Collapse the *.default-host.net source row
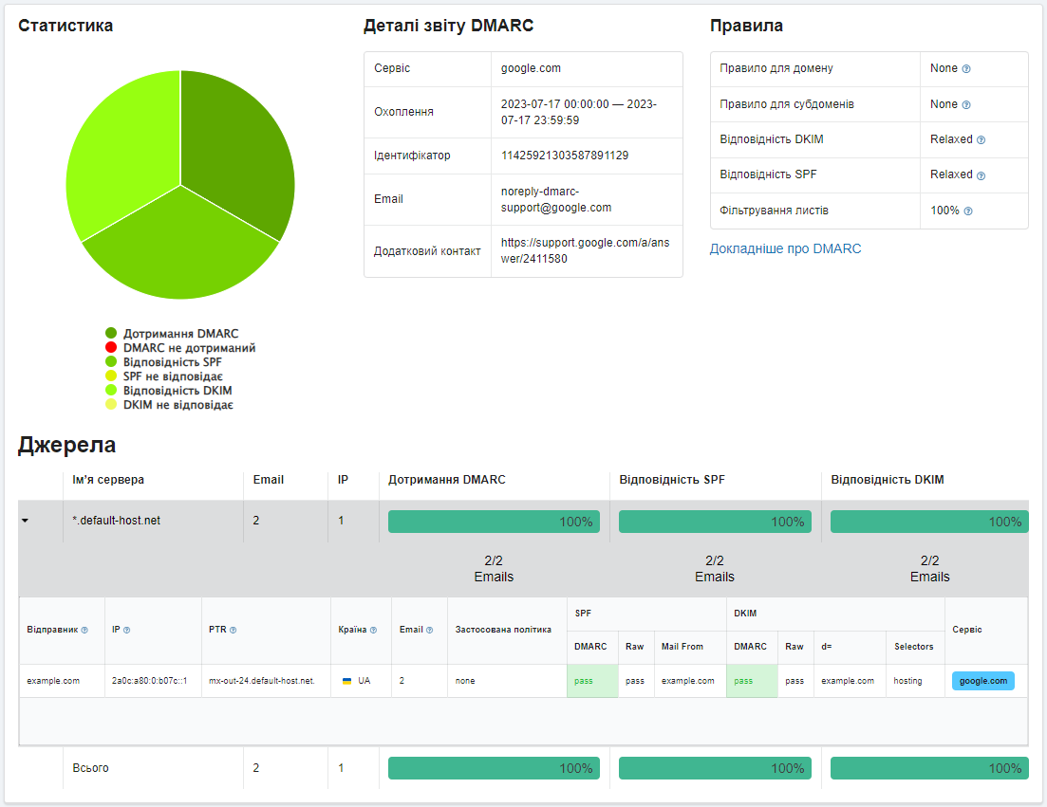 (x=25, y=521)
